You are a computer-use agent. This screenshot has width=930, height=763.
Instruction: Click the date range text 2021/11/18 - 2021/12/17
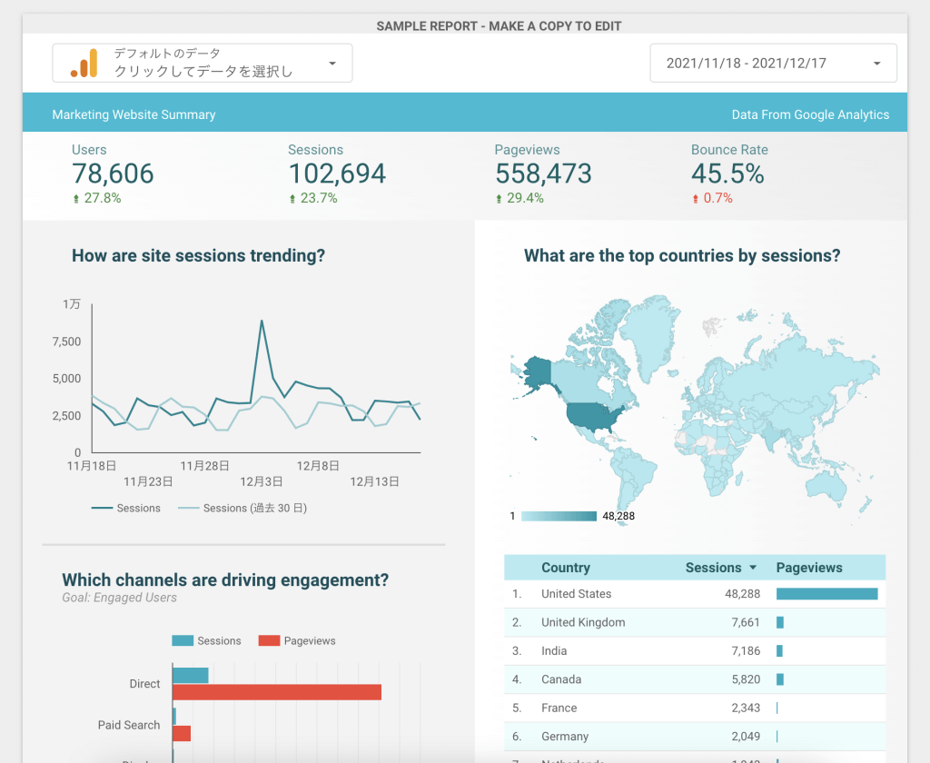[x=747, y=64]
